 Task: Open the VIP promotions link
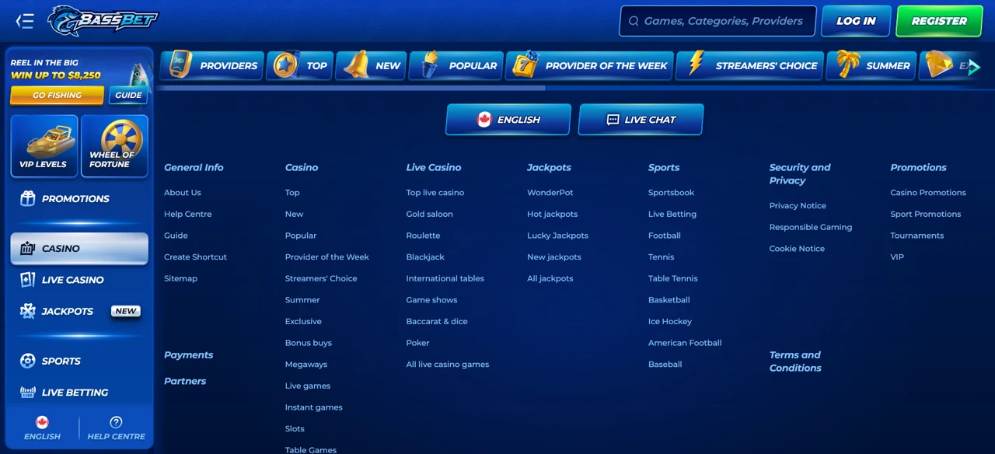point(897,257)
